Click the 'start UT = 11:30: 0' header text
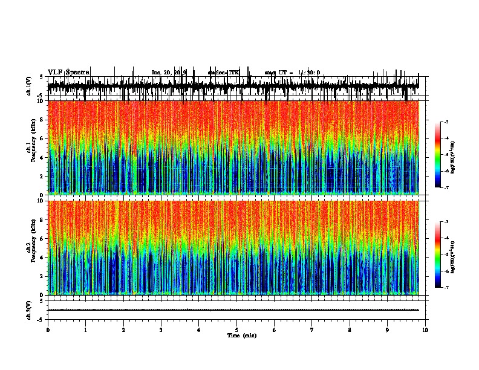 tap(292, 73)
